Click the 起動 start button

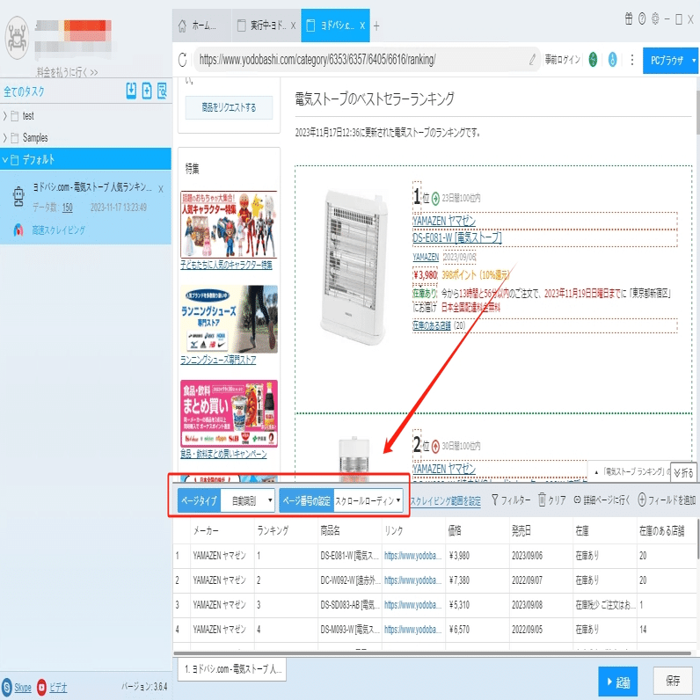coord(617,682)
